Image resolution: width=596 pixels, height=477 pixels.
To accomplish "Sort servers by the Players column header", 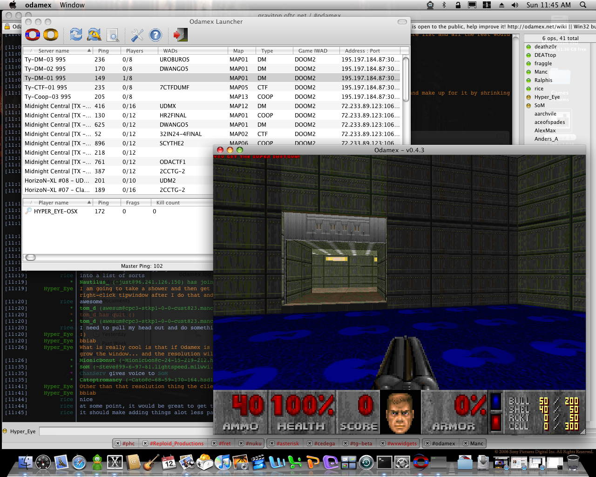I will click(135, 51).
